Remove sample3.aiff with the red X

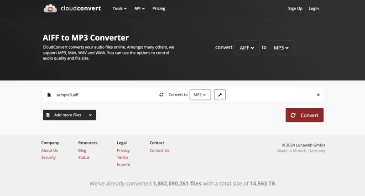[x=318, y=95]
